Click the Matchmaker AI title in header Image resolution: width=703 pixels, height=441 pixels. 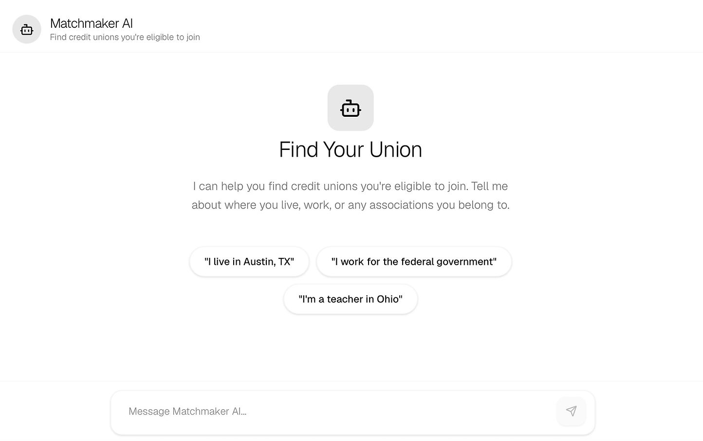(x=92, y=23)
